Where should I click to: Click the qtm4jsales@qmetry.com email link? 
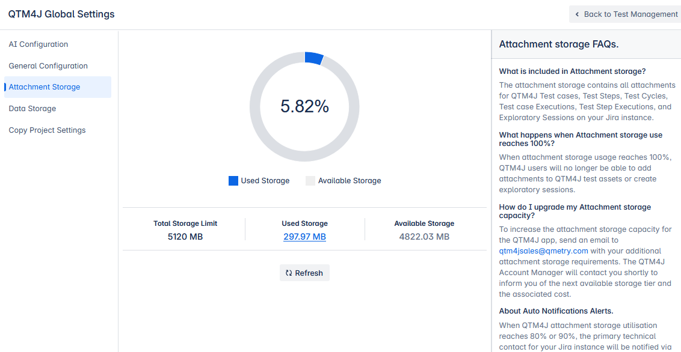click(544, 251)
